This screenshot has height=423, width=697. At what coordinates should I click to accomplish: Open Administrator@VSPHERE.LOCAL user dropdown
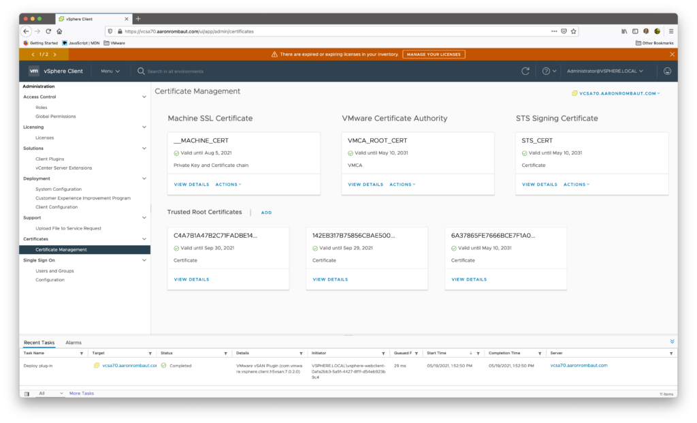coord(604,71)
